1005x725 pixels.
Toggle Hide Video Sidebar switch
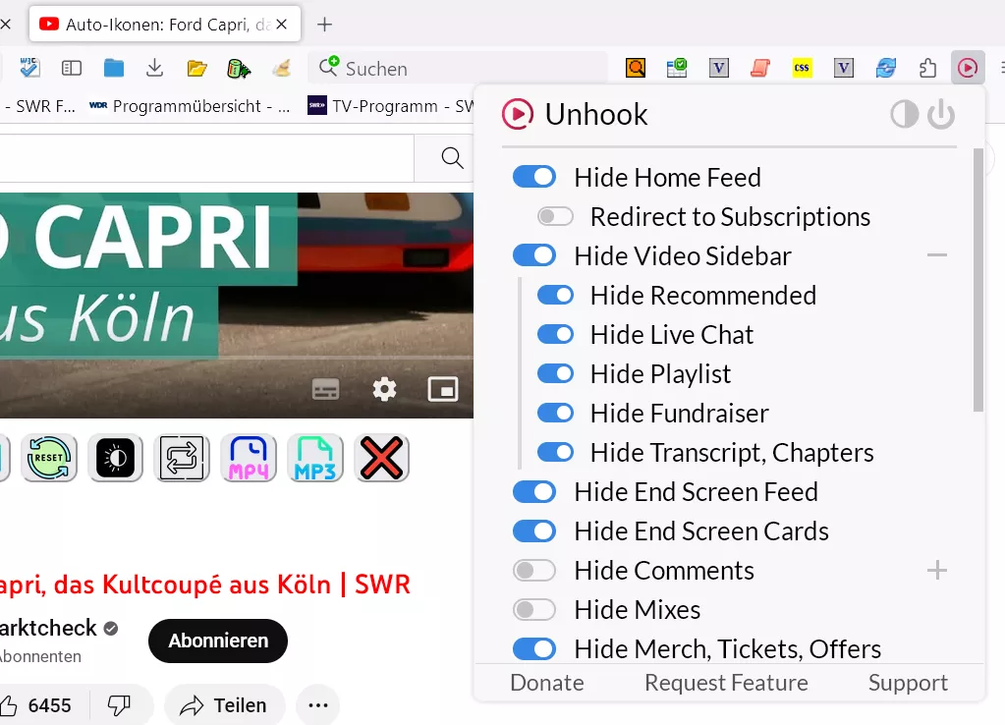(533, 255)
